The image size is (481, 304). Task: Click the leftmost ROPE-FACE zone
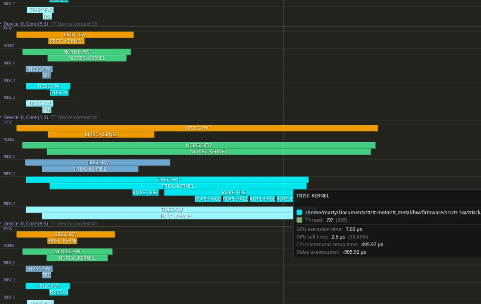point(208,199)
